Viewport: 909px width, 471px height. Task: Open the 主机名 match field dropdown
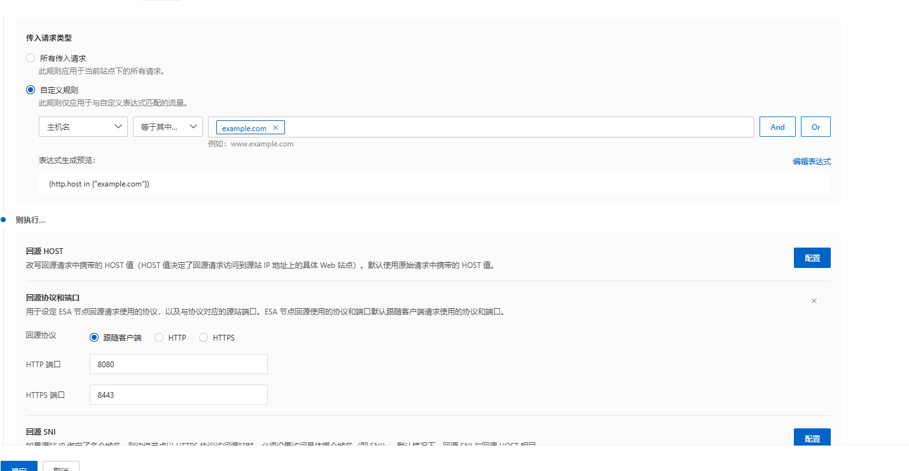pyautogui.click(x=83, y=127)
